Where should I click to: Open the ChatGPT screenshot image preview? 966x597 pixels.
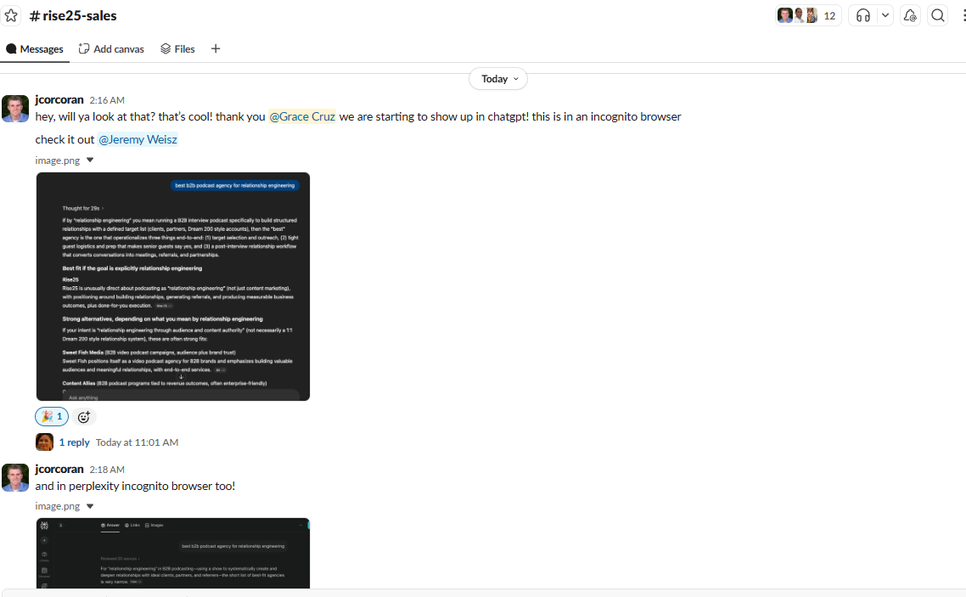[x=172, y=285]
